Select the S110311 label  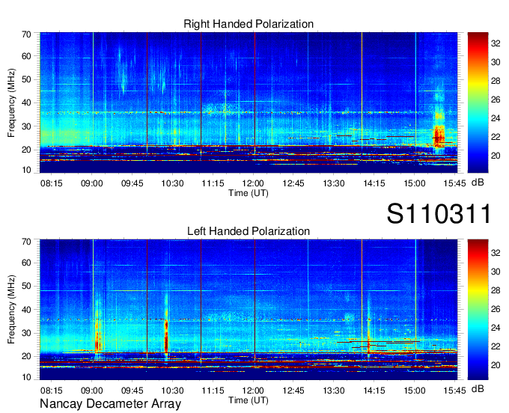(x=439, y=213)
